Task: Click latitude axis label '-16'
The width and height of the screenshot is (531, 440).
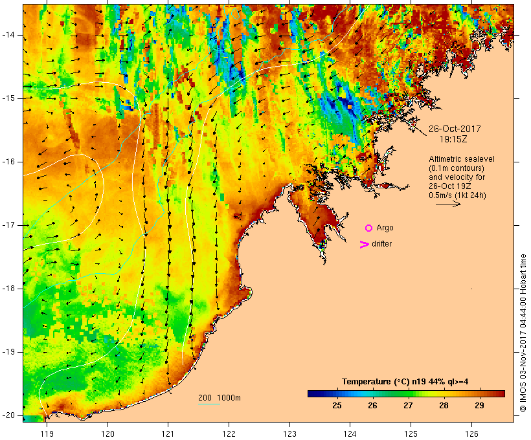Action: [x=8, y=162]
